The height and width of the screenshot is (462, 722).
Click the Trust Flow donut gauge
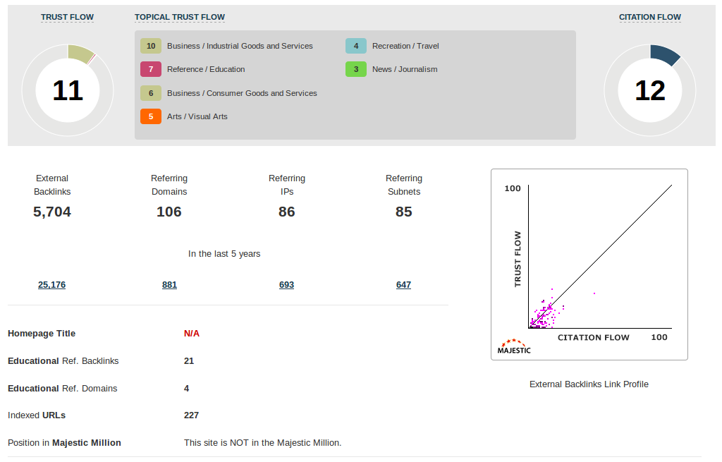pyautogui.click(x=68, y=90)
